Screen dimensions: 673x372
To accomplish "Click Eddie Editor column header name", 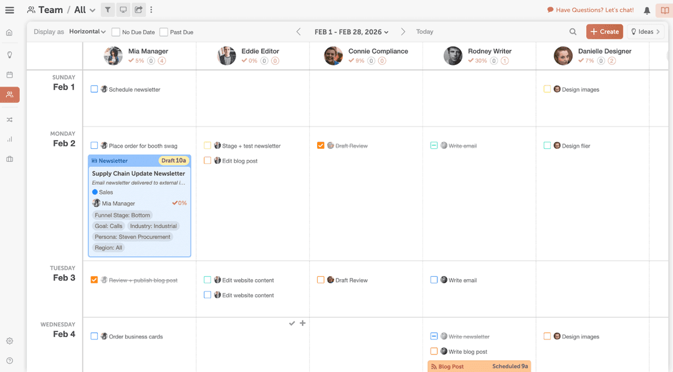I will [x=260, y=51].
